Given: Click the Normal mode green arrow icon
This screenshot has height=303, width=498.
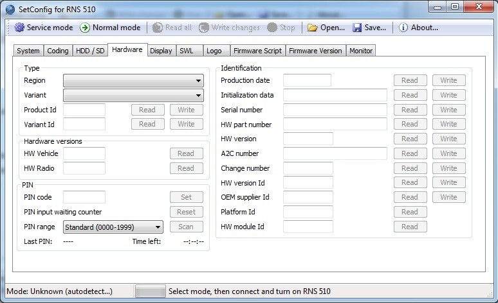Looking at the screenshot, I should [x=85, y=28].
